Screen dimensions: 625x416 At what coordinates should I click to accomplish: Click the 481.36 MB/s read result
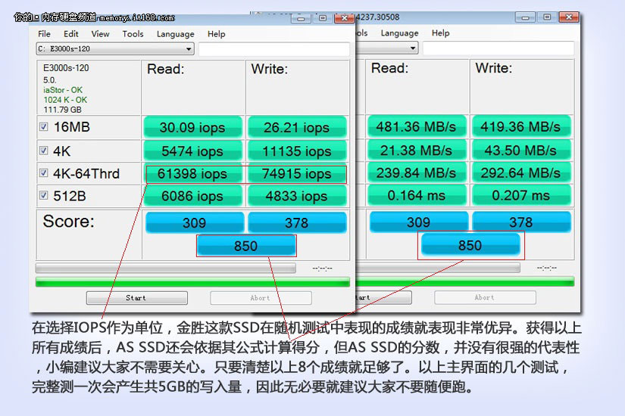click(417, 126)
